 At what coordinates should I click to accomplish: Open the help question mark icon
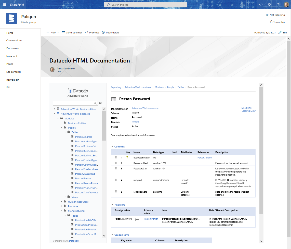[x=278, y=5]
